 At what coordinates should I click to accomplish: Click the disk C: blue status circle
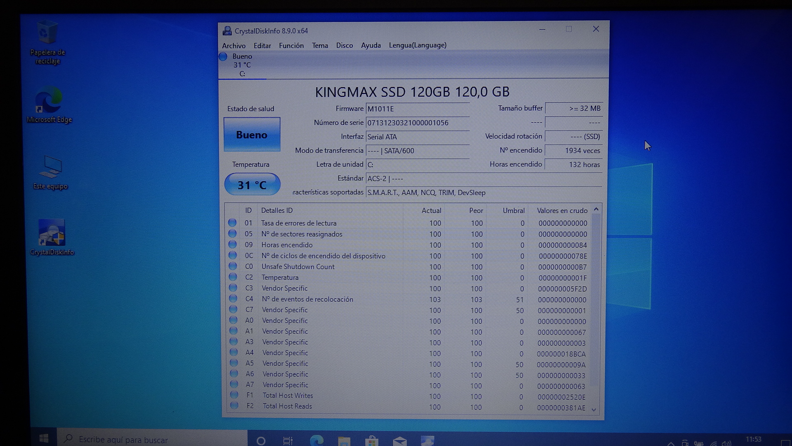(x=223, y=57)
